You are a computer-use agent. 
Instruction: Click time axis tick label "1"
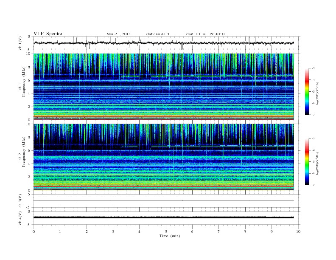[x=60, y=232]
